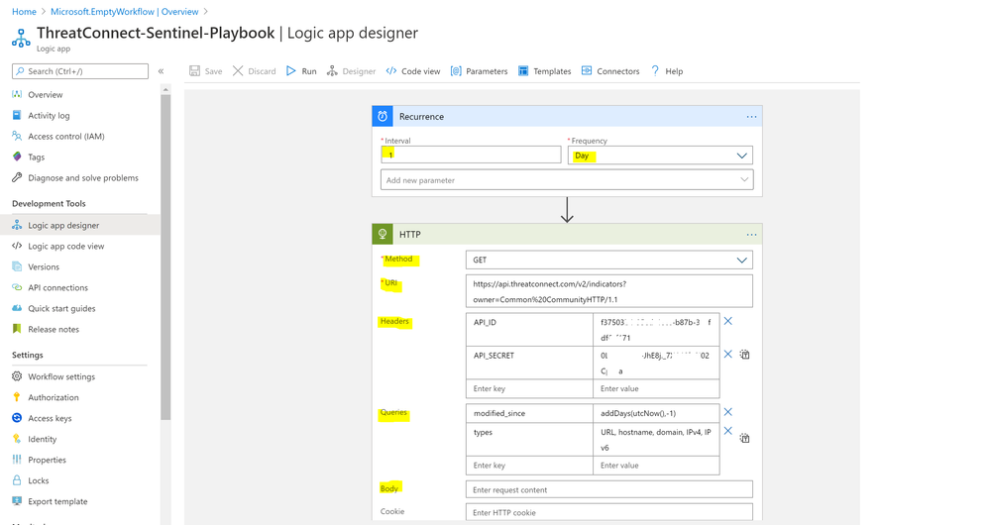
Task: Open Diagnose and solve problems
Action: tap(82, 178)
